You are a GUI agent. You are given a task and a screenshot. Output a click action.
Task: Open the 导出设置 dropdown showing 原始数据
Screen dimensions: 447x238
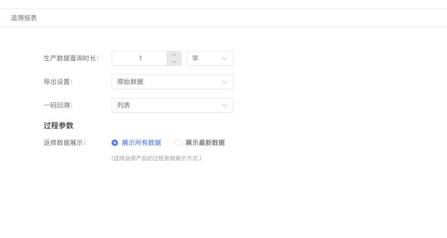click(x=172, y=82)
